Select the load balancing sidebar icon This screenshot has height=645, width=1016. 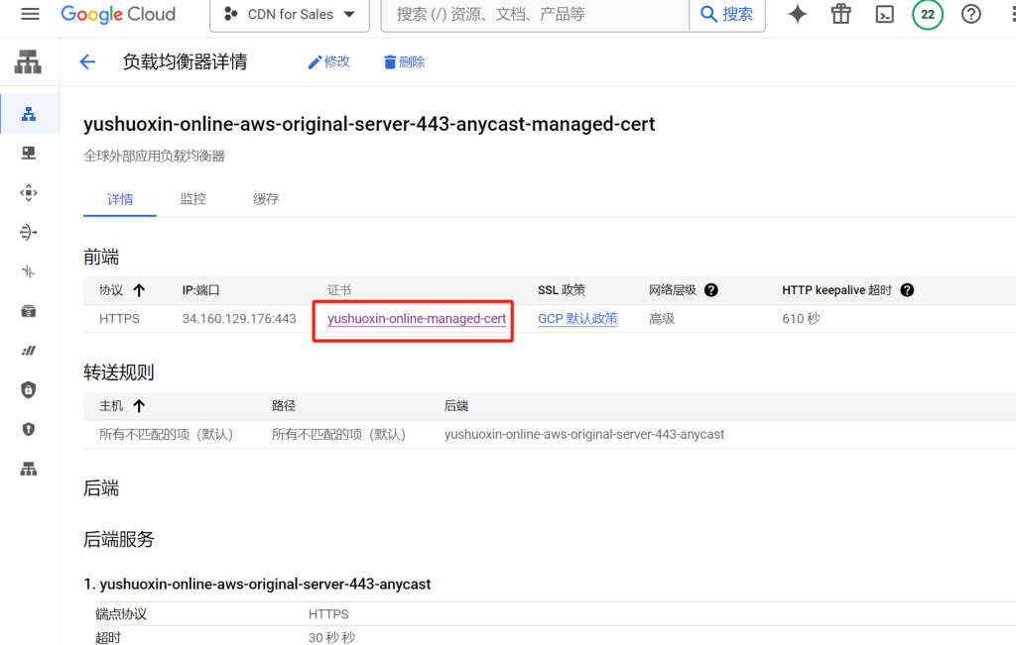[x=29, y=114]
